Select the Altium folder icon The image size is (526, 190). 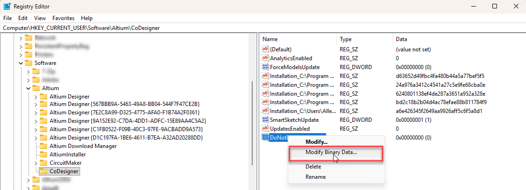click(x=36, y=88)
